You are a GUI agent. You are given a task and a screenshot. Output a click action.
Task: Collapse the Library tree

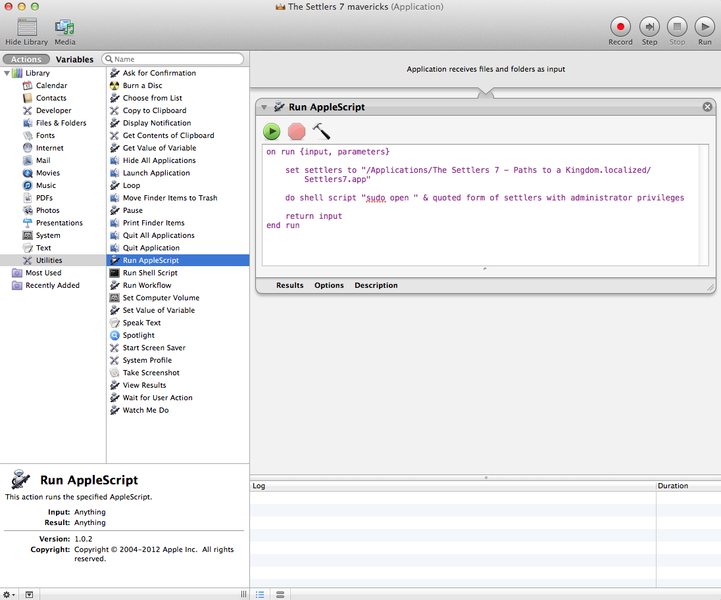(x=7, y=73)
